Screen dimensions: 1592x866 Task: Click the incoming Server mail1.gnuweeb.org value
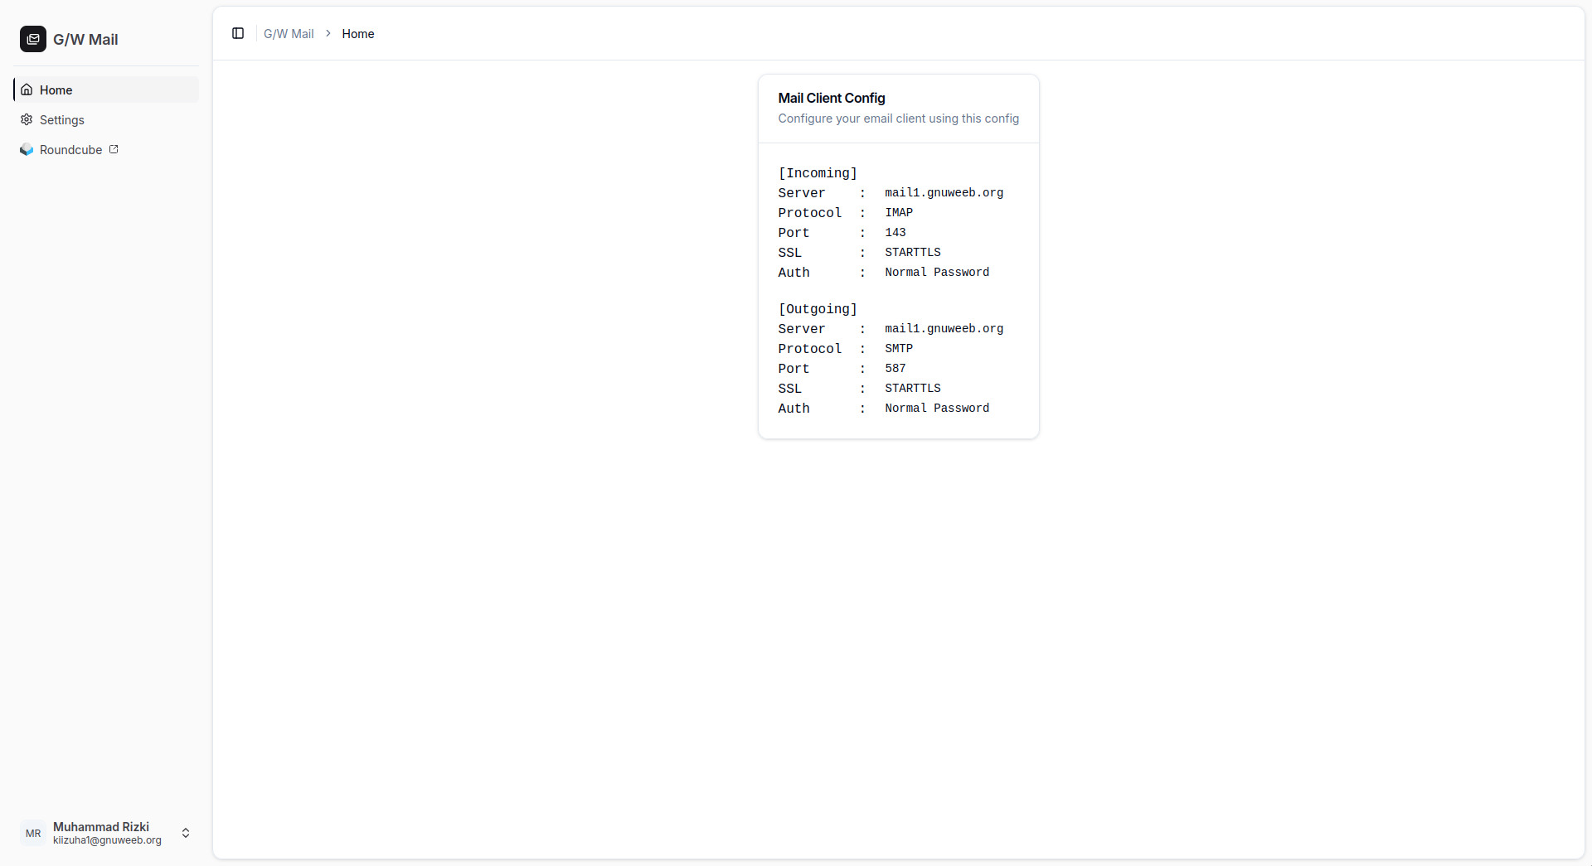tap(944, 192)
